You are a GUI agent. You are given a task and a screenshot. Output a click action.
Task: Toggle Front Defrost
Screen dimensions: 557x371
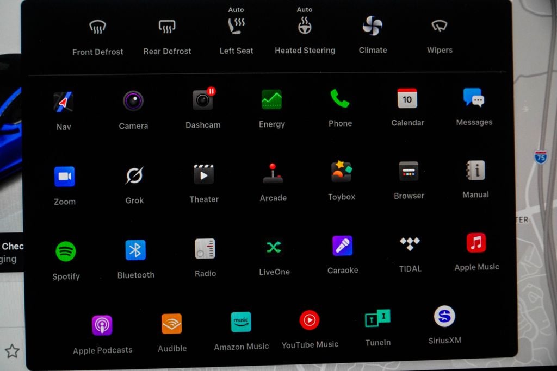click(x=98, y=27)
